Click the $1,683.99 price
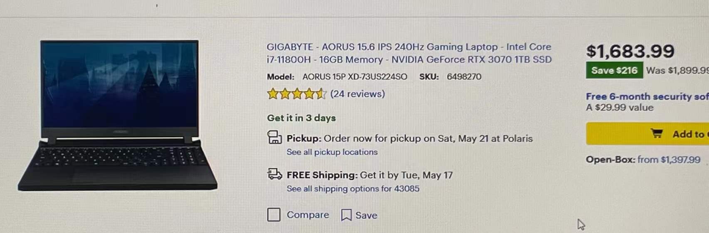Image resolution: width=709 pixels, height=233 pixels. (x=630, y=51)
